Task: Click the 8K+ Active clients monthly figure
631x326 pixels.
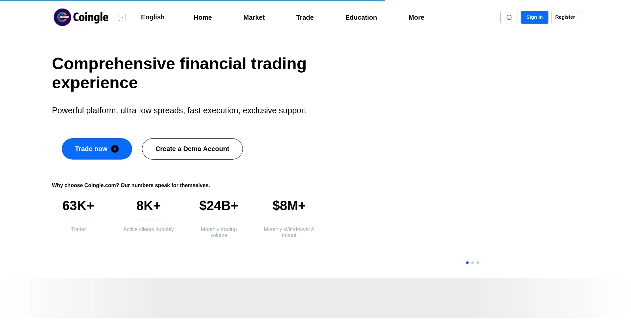Action: tap(149, 206)
